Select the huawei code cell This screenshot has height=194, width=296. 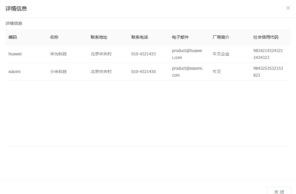click(15, 54)
